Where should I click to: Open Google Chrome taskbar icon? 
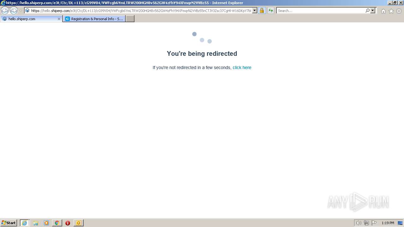[57, 223]
